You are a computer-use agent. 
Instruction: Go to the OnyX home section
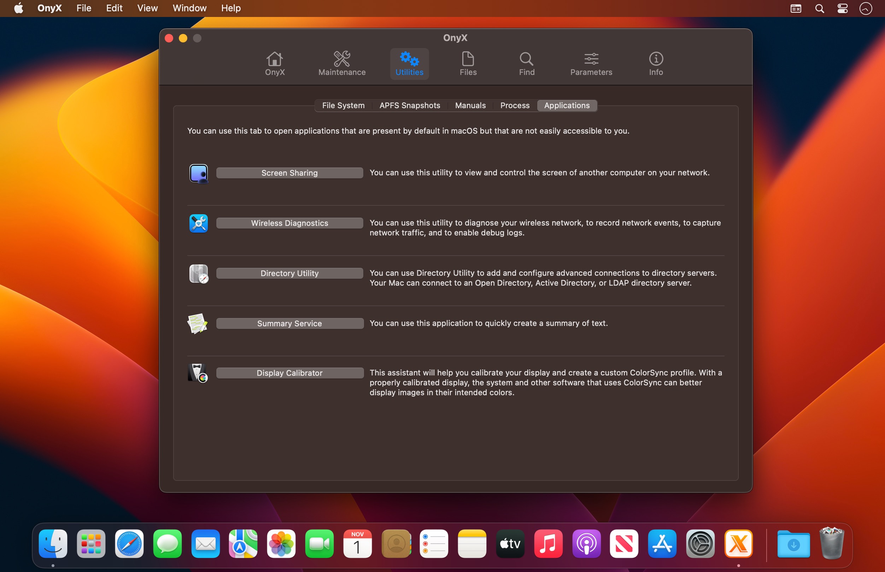click(x=275, y=64)
